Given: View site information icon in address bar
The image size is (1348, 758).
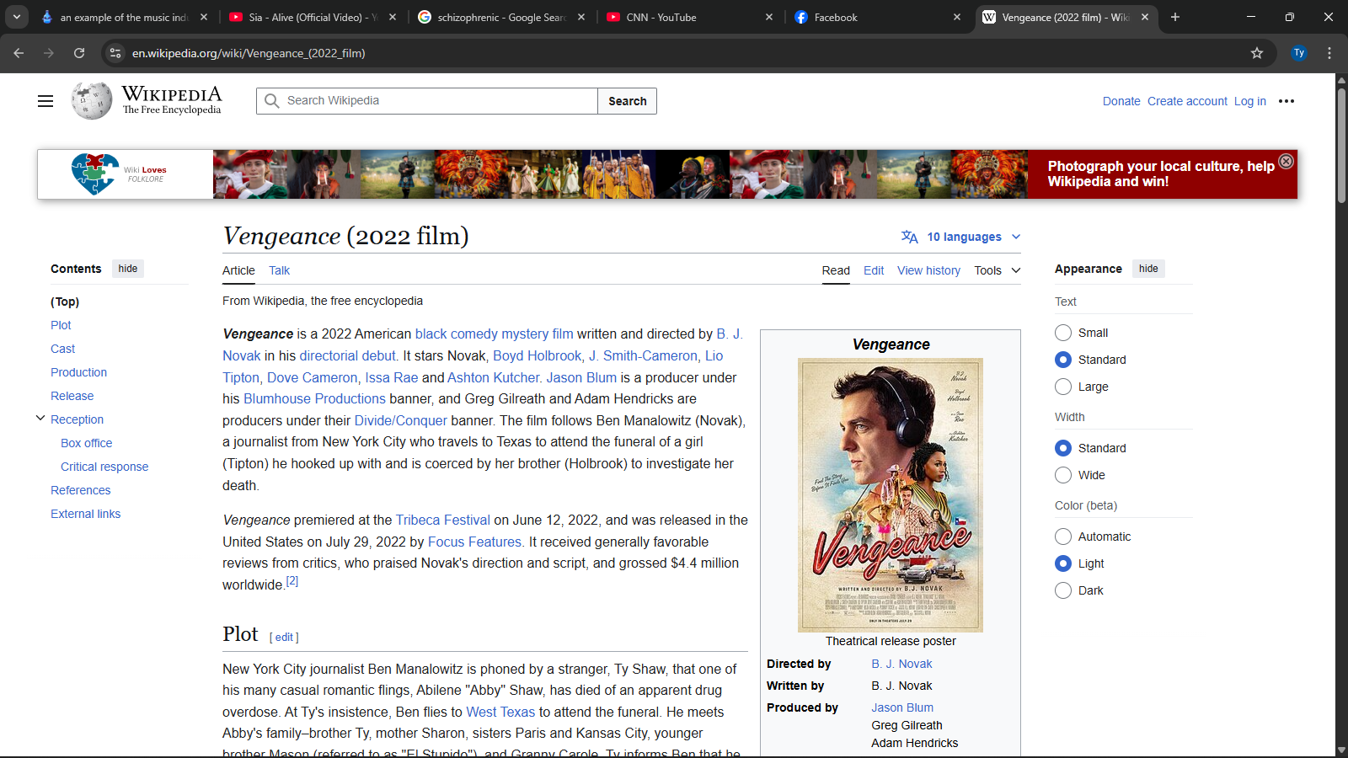Looking at the screenshot, I should (115, 53).
